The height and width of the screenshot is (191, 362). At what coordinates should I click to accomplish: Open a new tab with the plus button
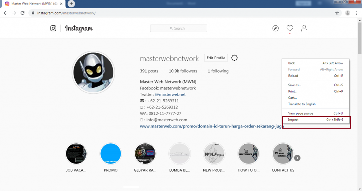pyautogui.click(x=71, y=4)
